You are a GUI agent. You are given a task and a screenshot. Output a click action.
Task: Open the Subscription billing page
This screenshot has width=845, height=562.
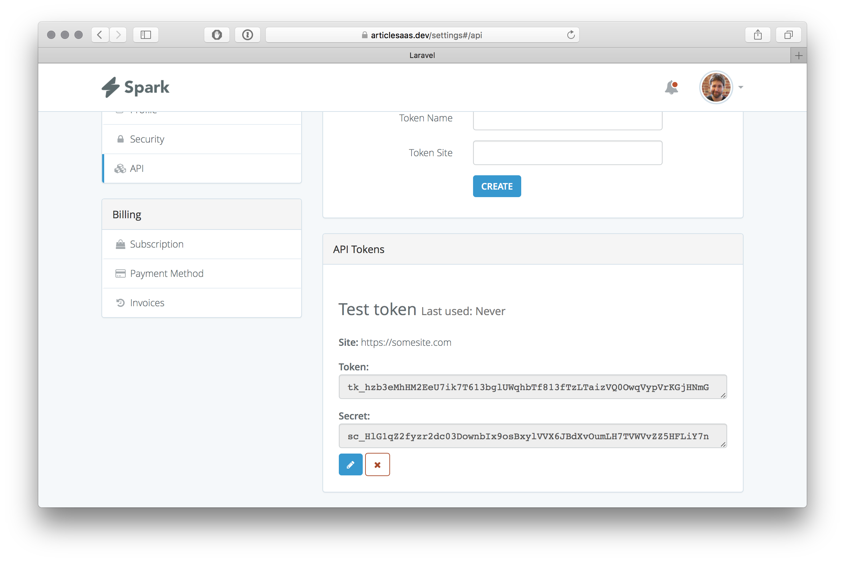tap(156, 244)
